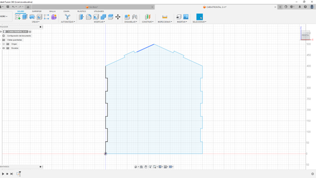Select the purple Create Form tool
Viewport: 316px width, 178px height.
(54, 17)
